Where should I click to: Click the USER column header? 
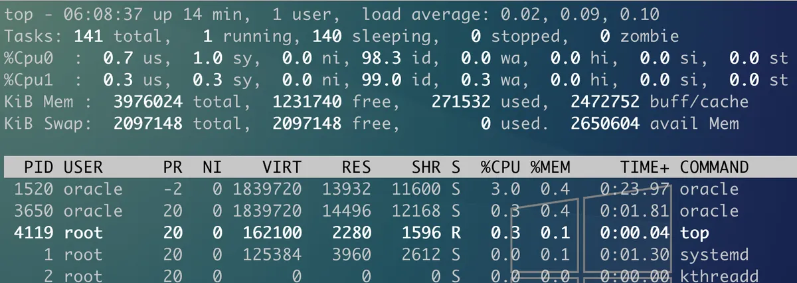84,167
